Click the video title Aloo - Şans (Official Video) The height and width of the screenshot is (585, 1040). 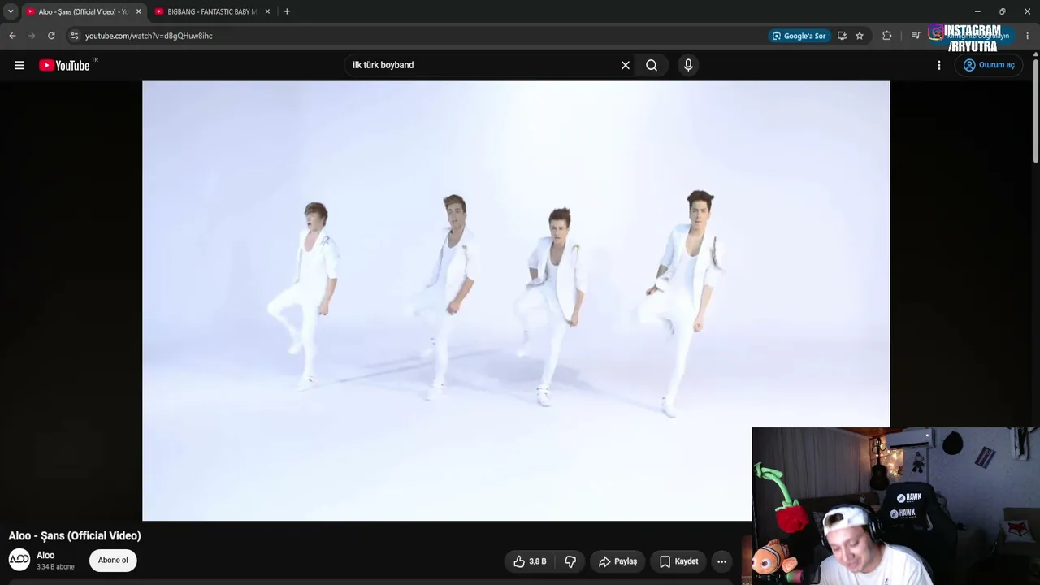[x=75, y=535]
